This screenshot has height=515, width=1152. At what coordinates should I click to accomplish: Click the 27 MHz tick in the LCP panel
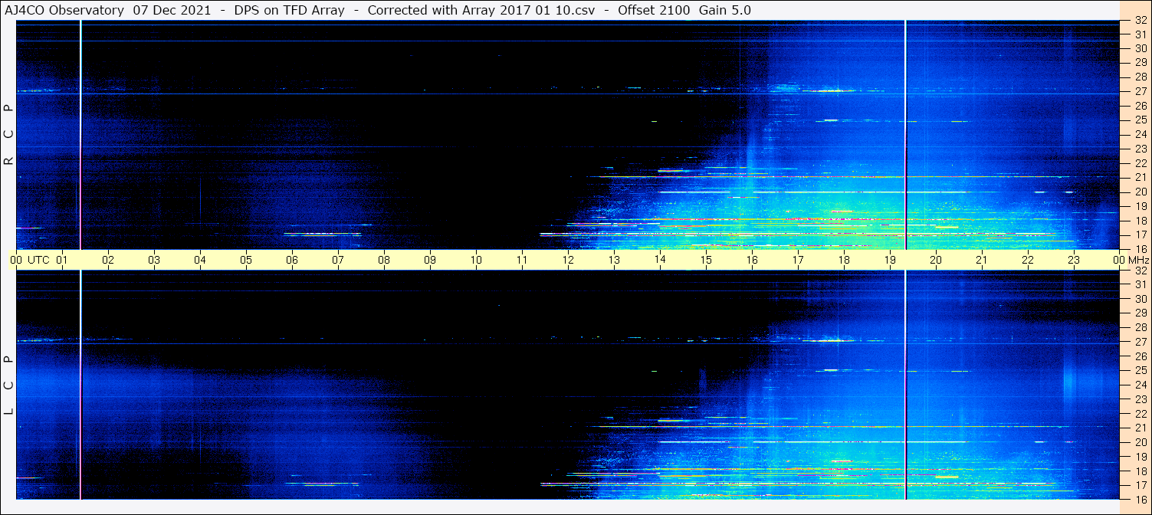(1140, 342)
